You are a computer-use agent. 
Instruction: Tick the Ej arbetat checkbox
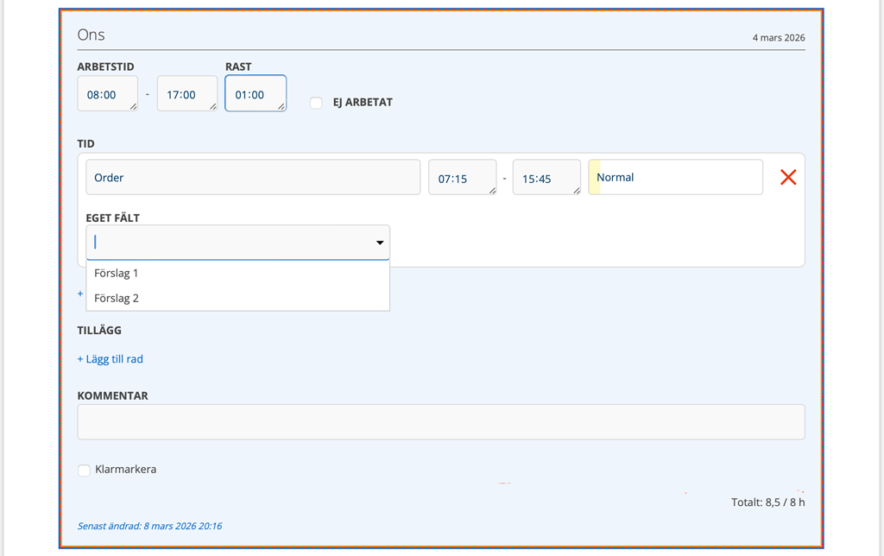[316, 103]
